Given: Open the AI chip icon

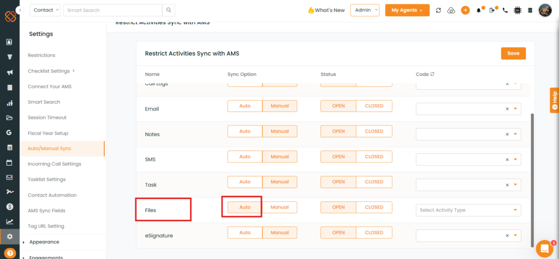Looking at the screenshot, I should tap(518, 10).
